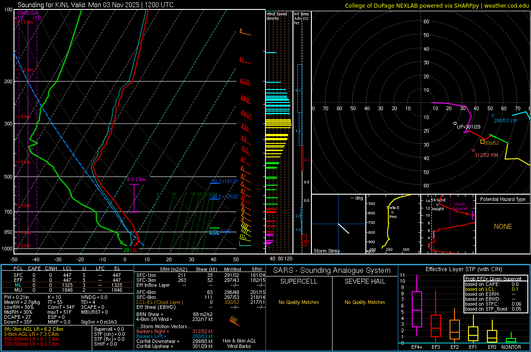Click the "Storm Slinky" panel label
Screen dimensions: 531x352
click(326, 251)
